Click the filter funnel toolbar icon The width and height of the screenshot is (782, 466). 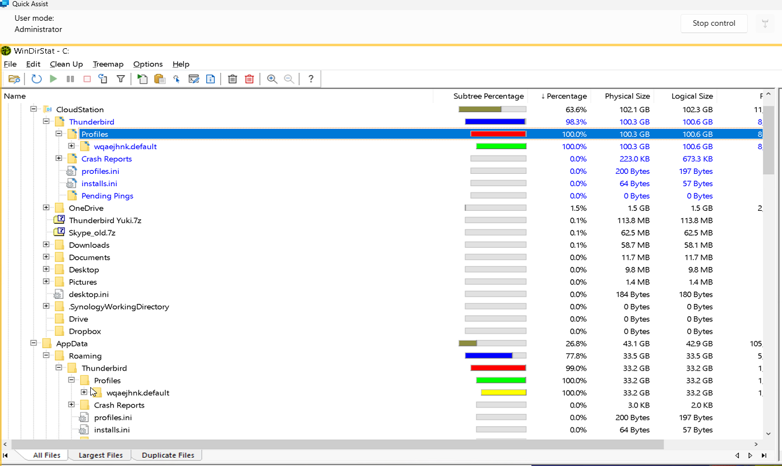click(121, 79)
